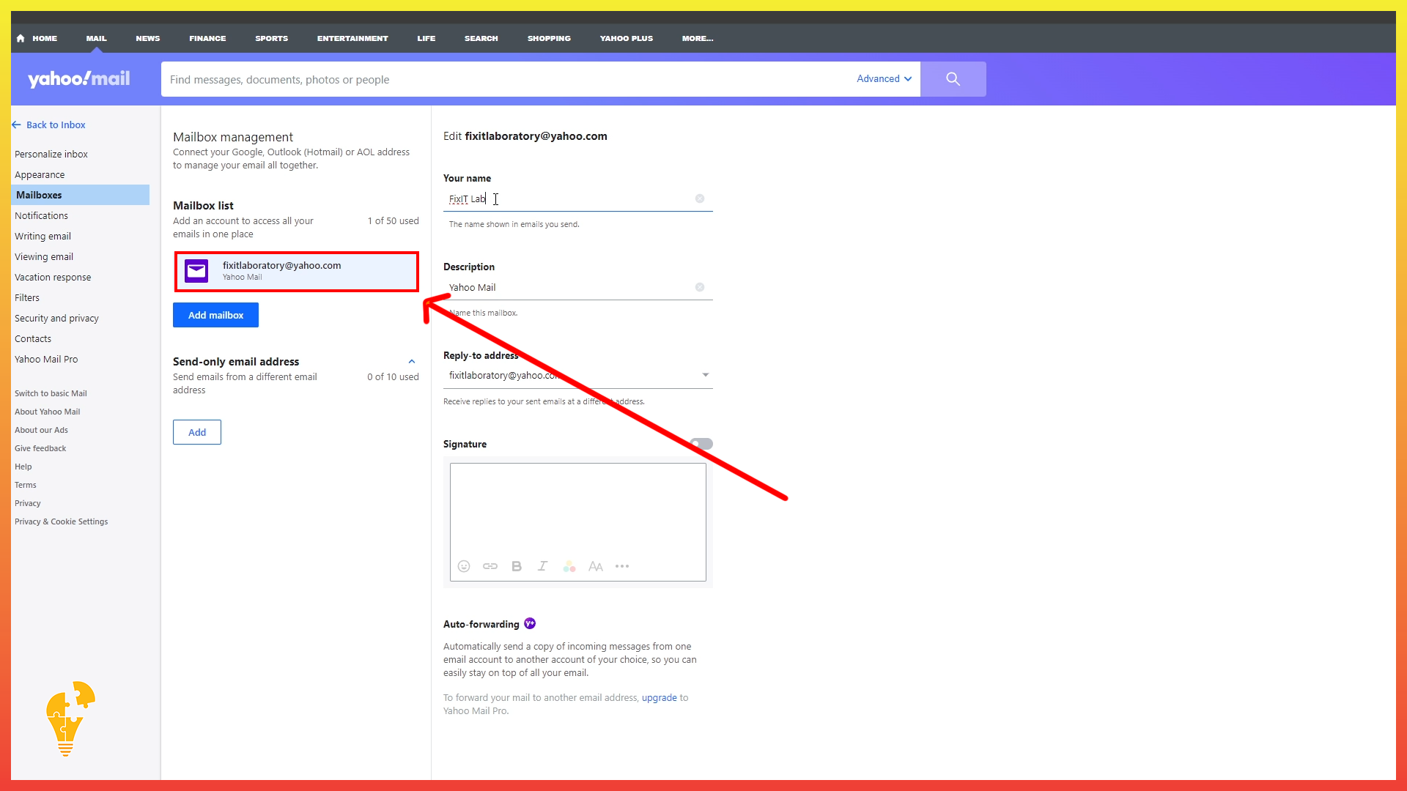Image resolution: width=1407 pixels, height=791 pixels.
Task: Open font size options in signature toolbar
Action: point(596,566)
